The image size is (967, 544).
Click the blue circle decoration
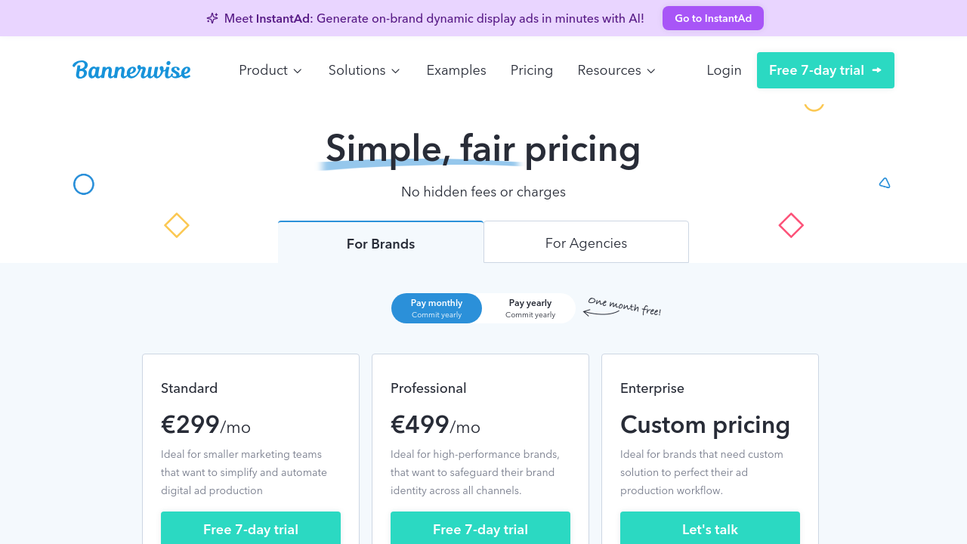(x=84, y=184)
